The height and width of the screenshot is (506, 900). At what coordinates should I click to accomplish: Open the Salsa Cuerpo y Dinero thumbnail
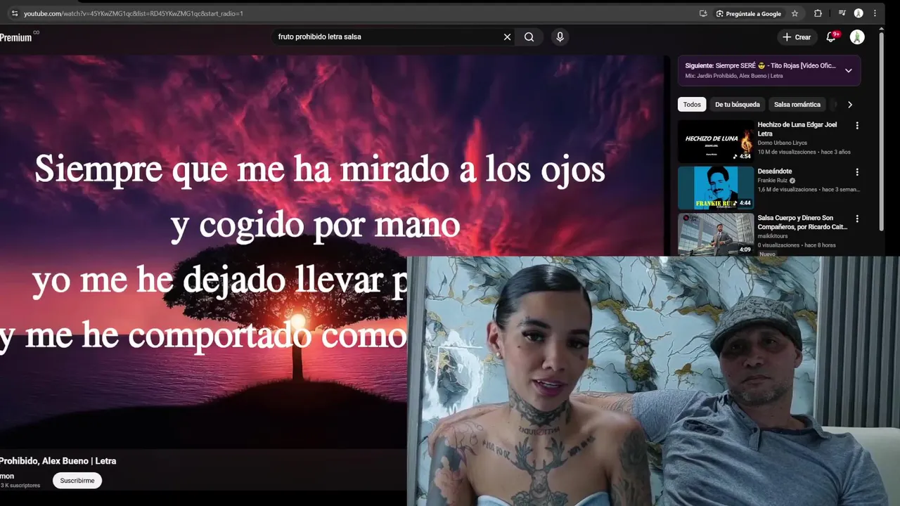[716, 235]
